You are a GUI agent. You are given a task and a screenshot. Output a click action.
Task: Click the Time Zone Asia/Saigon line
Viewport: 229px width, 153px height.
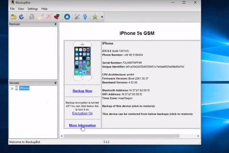coord(117,98)
